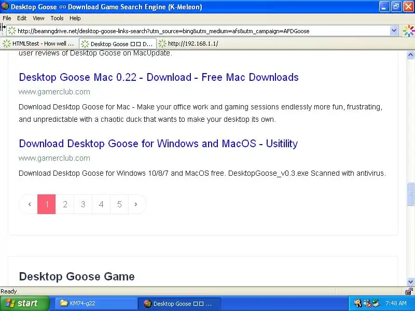Click the scrollbar down arrow
The width and height of the screenshot is (415, 311).
pos(410,281)
